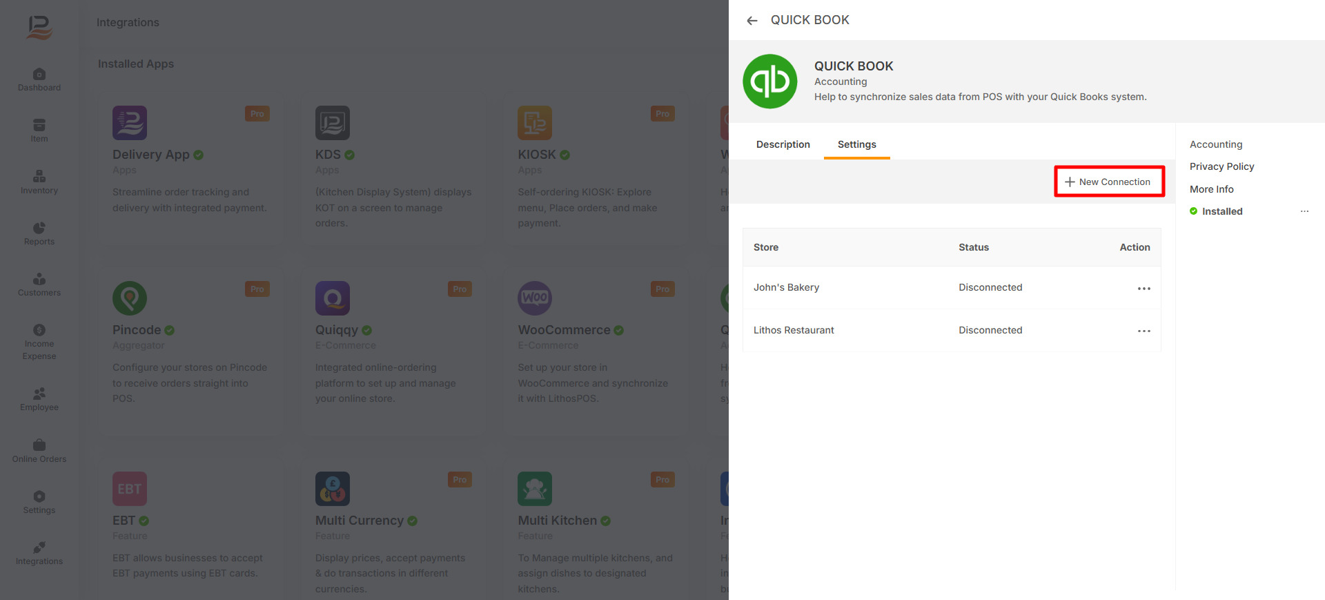Screen dimensions: 1325x600
Task: Click the Pro badge on Quiqqy card
Action: point(460,289)
